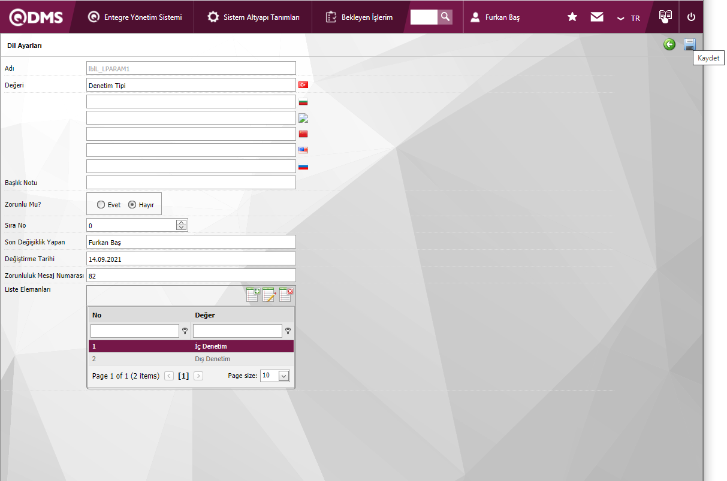
Task: Click the Turkish flag icon
Action: [303, 85]
